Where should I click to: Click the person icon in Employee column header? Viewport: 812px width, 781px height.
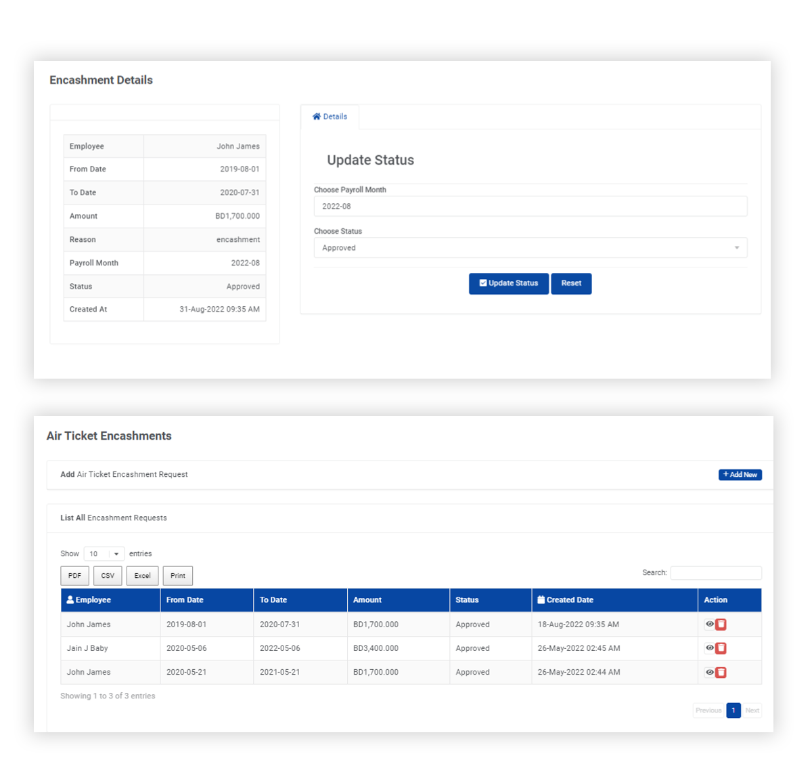tap(71, 599)
